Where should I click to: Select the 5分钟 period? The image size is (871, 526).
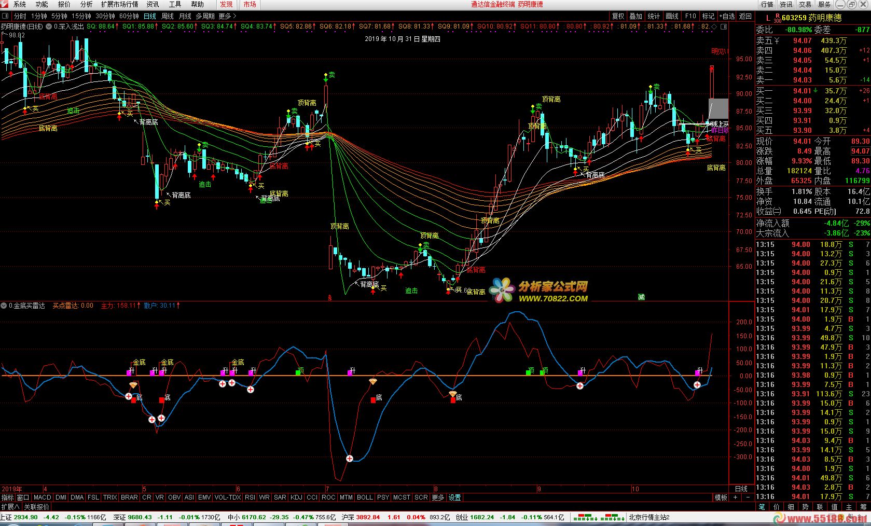[59, 17]
